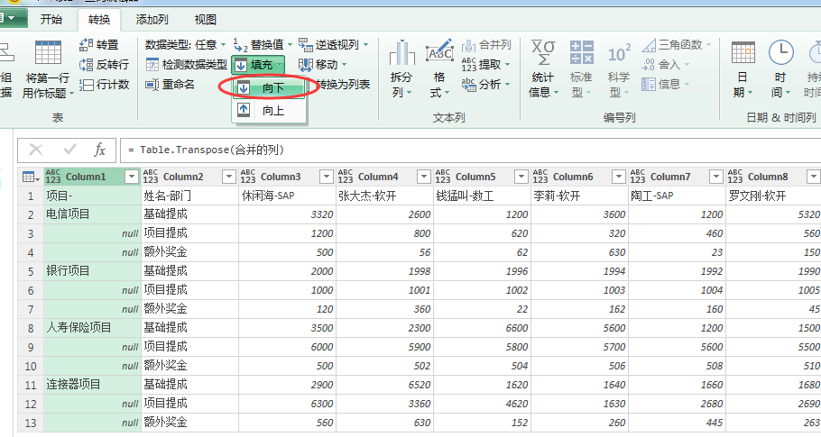Image resolution: width=821 pixels, height=437 pixels.
Task: Click cell '连接器项目' in Column1
Action: tap(92, 385)
